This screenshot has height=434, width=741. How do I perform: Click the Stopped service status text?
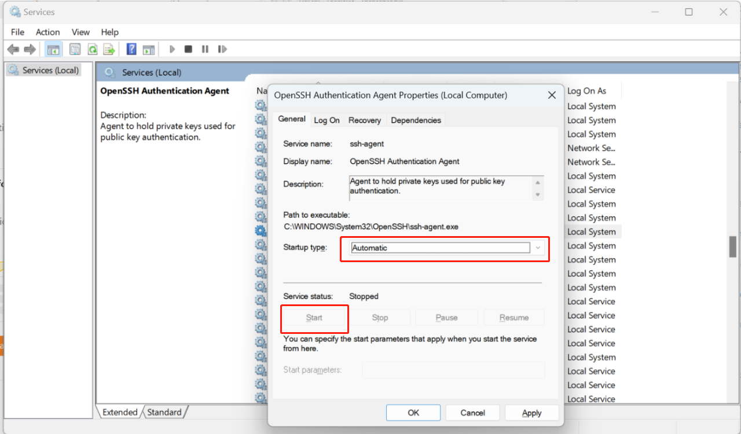364,296
